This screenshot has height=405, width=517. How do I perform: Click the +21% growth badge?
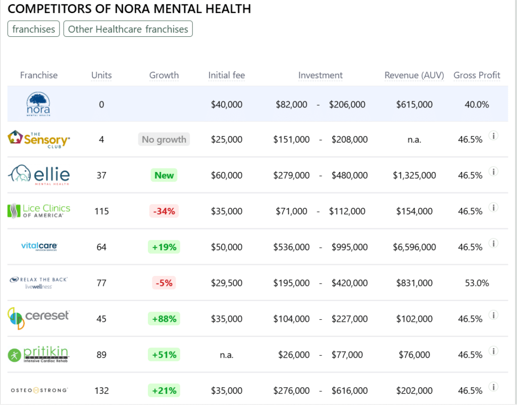click(x=164, y=390)
